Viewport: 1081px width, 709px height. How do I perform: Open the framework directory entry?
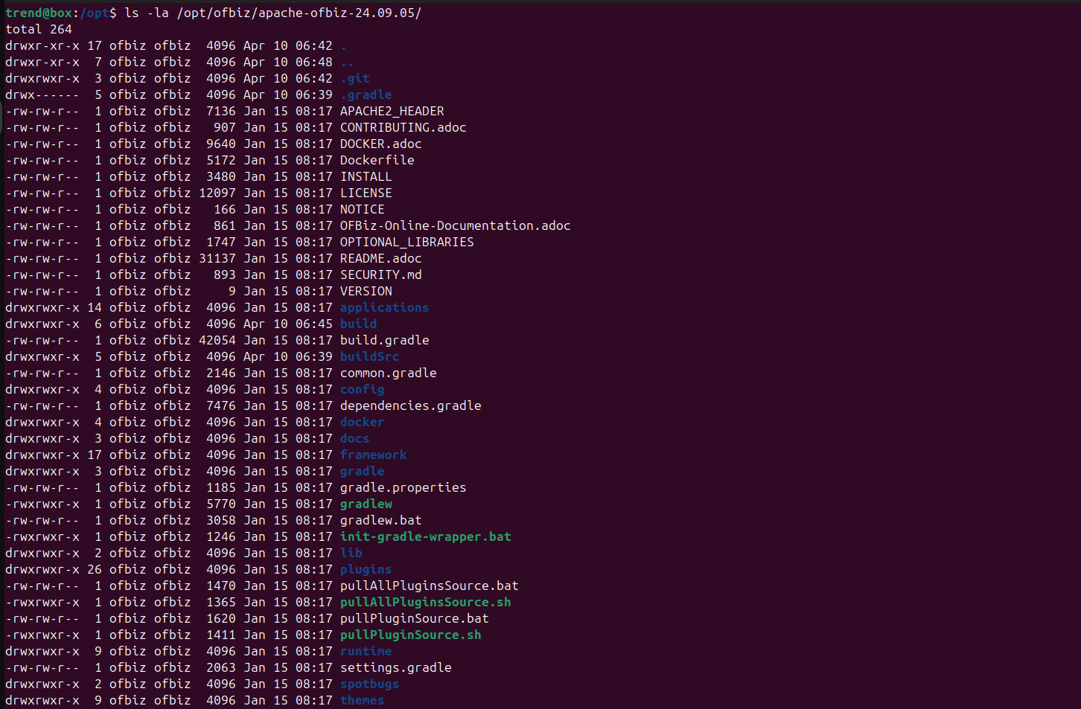[x=373, y=455]
